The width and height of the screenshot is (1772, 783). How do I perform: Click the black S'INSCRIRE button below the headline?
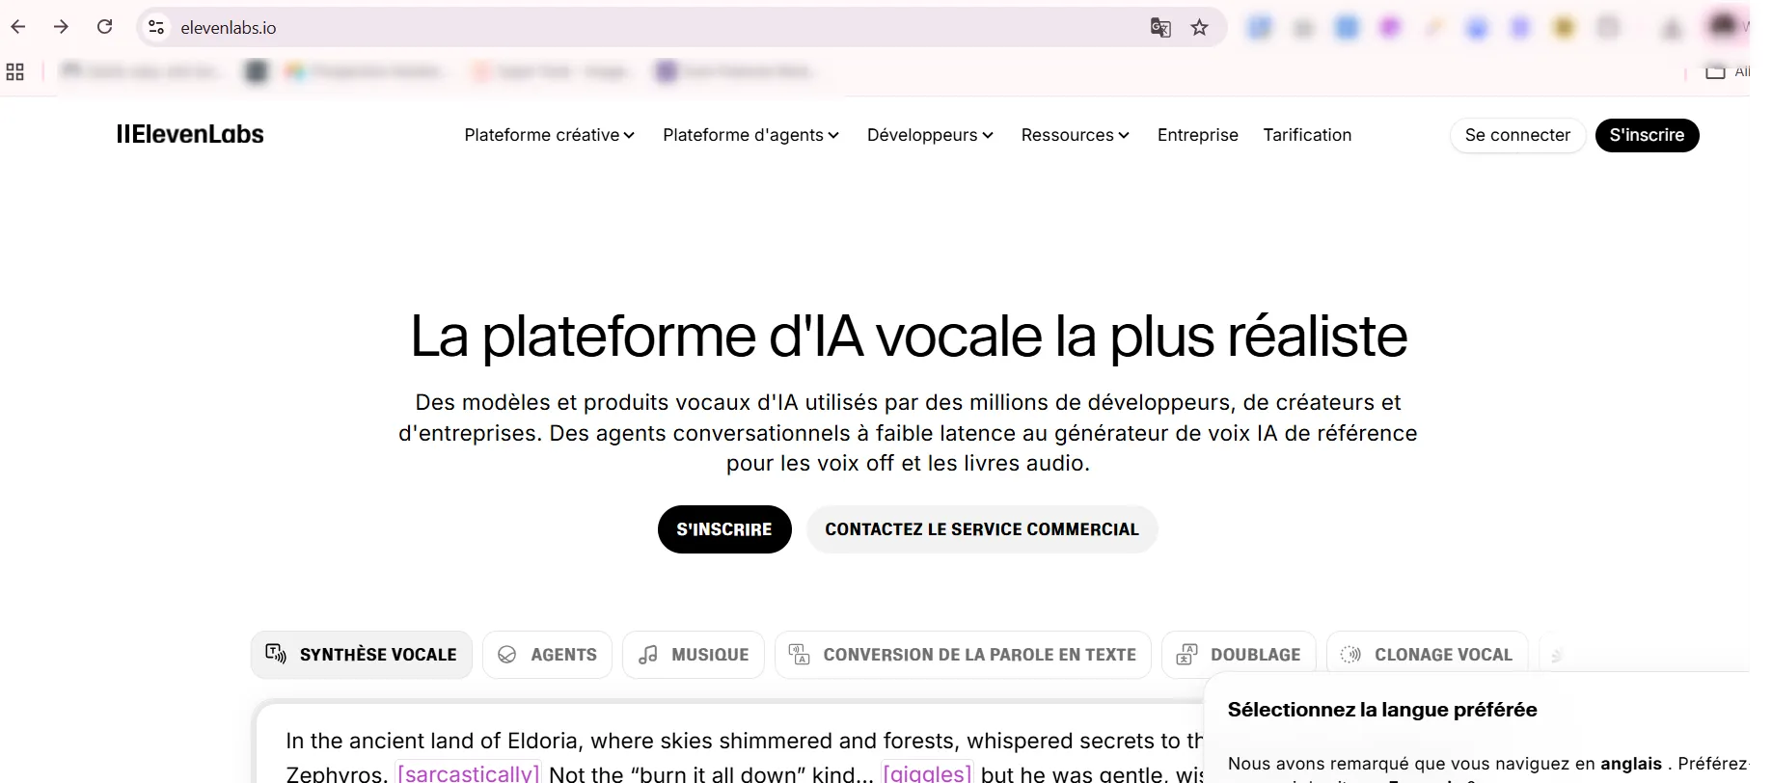tap(724, 529)
